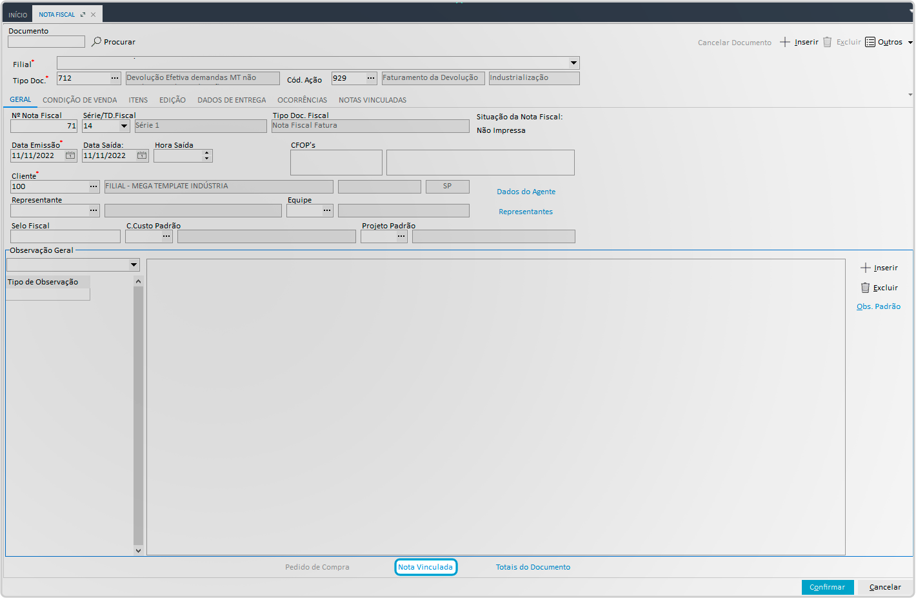The width and height of the screenshot is (916, 598).
Task: Open the Data Emissão calendar picker
Action: 70,155
